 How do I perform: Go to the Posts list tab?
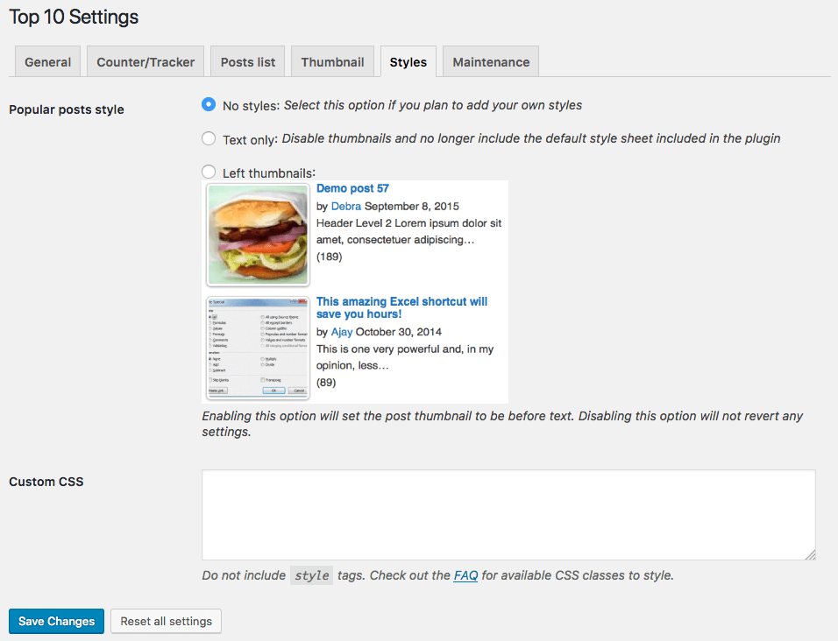248,62
